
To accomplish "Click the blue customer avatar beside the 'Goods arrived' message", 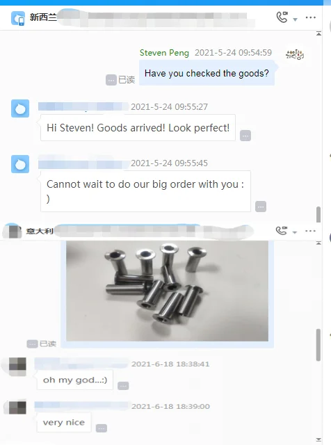I will tap(20, 108).
